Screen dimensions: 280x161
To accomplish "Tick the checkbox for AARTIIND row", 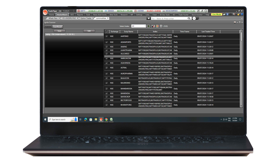I will (107, 36).
